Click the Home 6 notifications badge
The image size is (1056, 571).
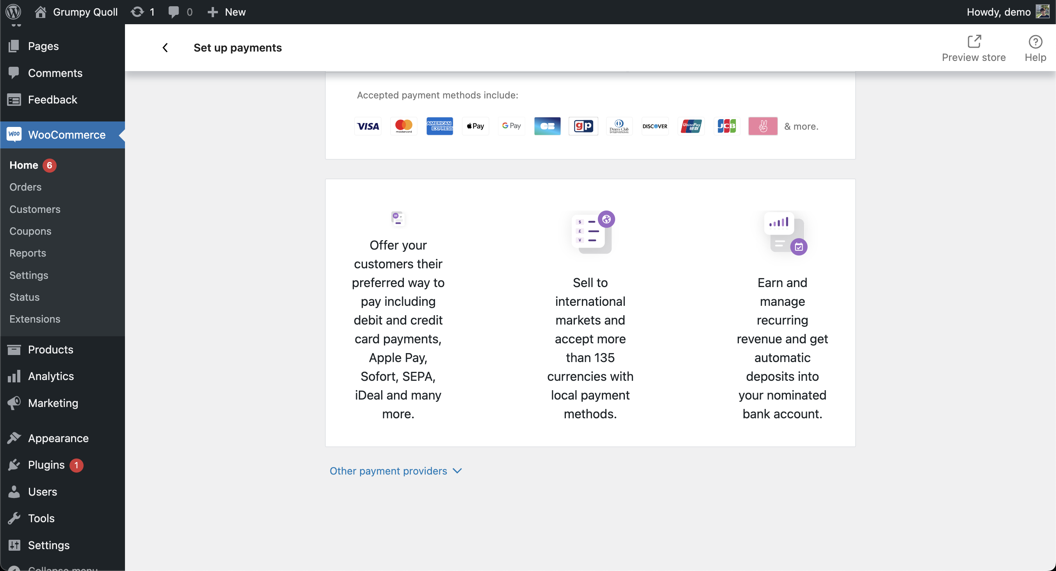pyautogui.click(x=49, y=165)
